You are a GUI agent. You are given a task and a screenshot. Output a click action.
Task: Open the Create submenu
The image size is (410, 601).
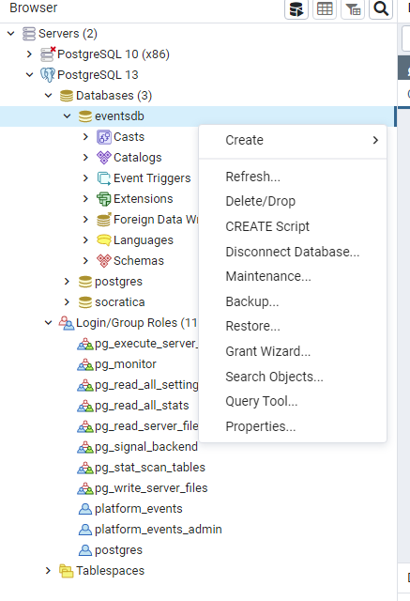coord(293,140)
